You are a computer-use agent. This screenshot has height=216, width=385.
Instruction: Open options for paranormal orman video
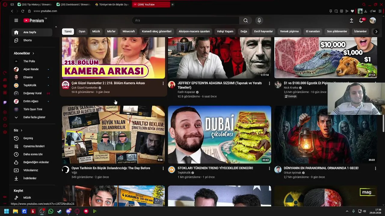[375, 169]
